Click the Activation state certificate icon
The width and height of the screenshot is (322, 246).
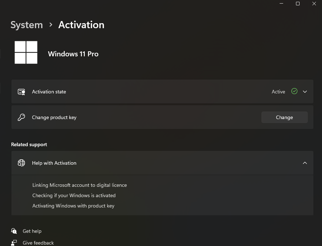21,92
